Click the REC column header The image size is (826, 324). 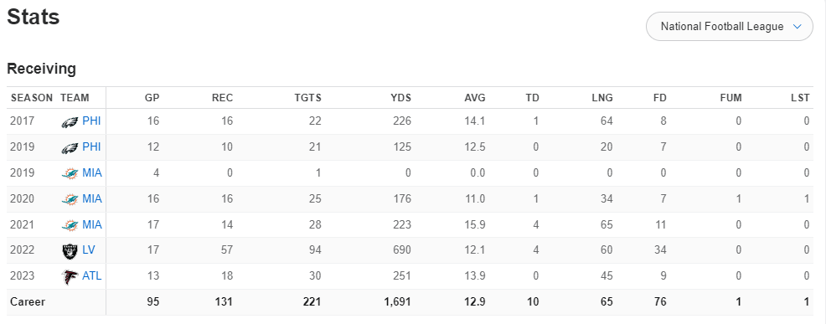[222, 98]
